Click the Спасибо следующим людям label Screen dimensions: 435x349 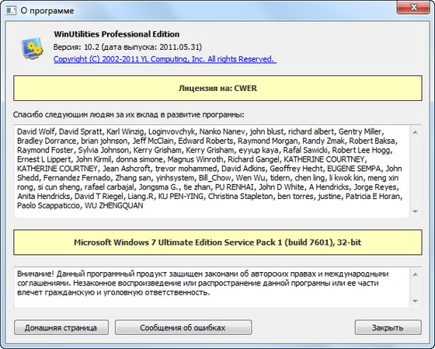(x=129, y=115)
